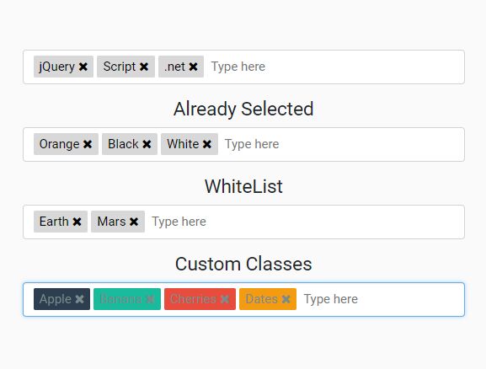Image resolution: width=486 pixels, height=369 pixels.
Task: Remove the Cherries tag via X
Action: tap(225, 299)
